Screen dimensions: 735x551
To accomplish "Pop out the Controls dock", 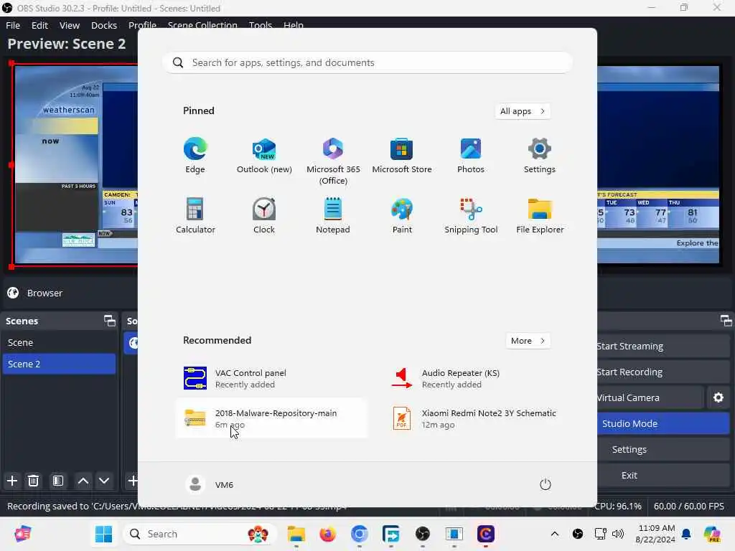I will click(726, 321).
